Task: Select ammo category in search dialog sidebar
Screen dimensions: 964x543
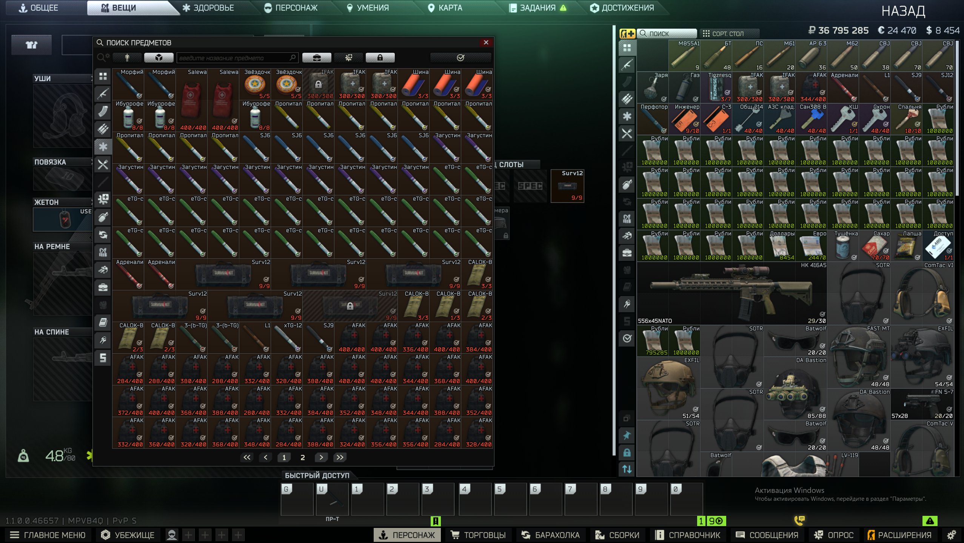Action: click(x=103, y=129)
